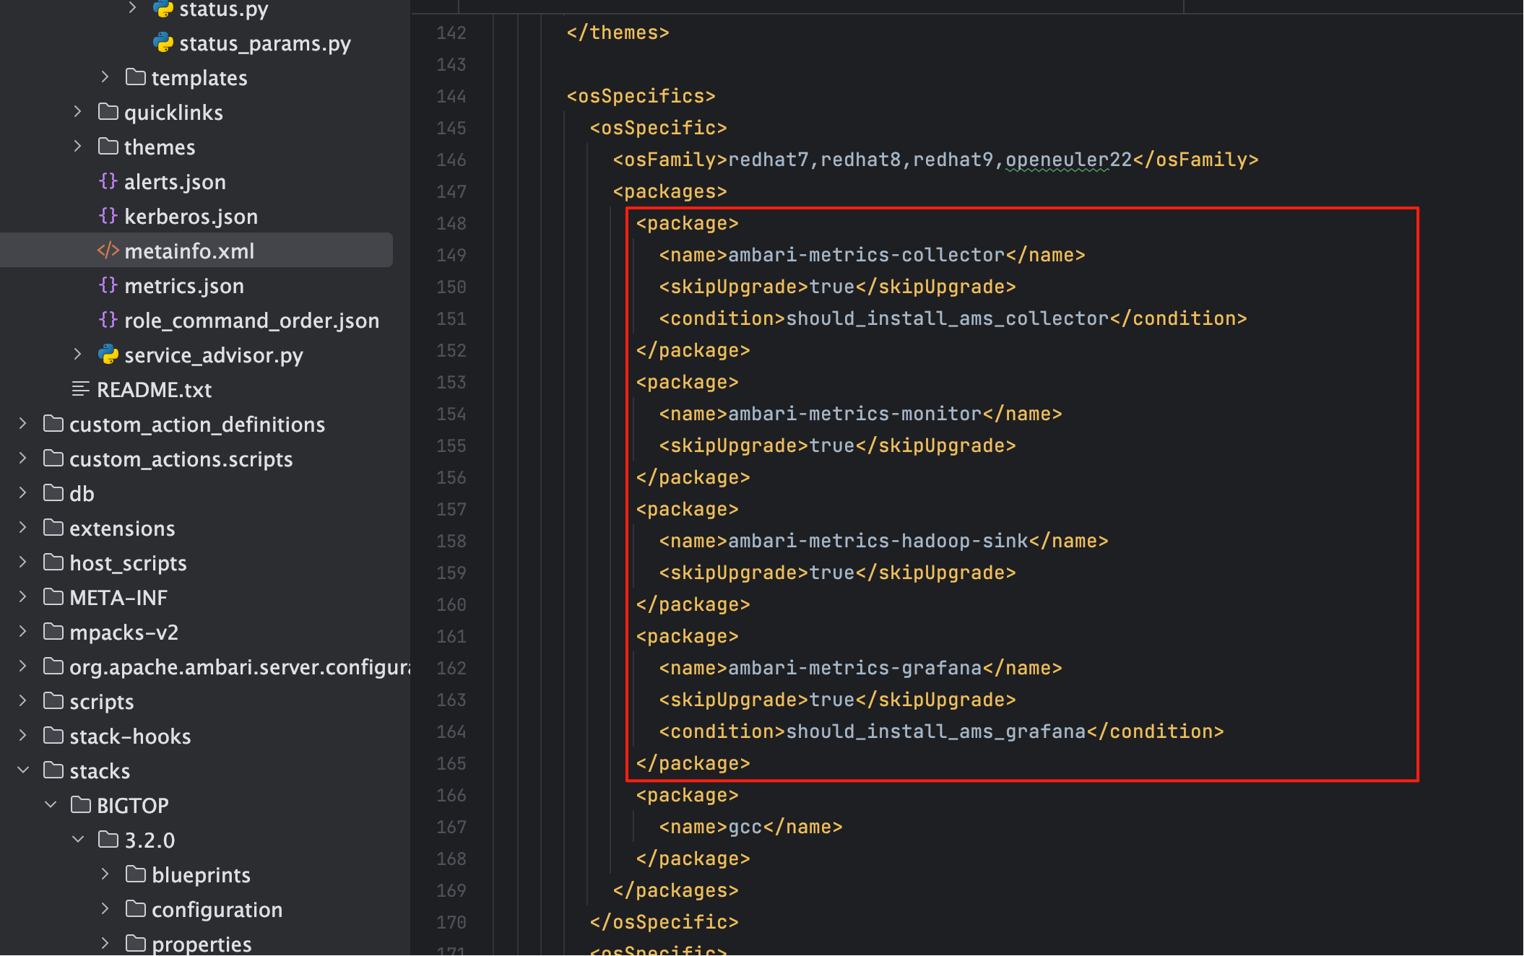The width and height of the screenshot is (1524, 956).
Task: Click the blueprints folder icon
Action: click(136, 874)
